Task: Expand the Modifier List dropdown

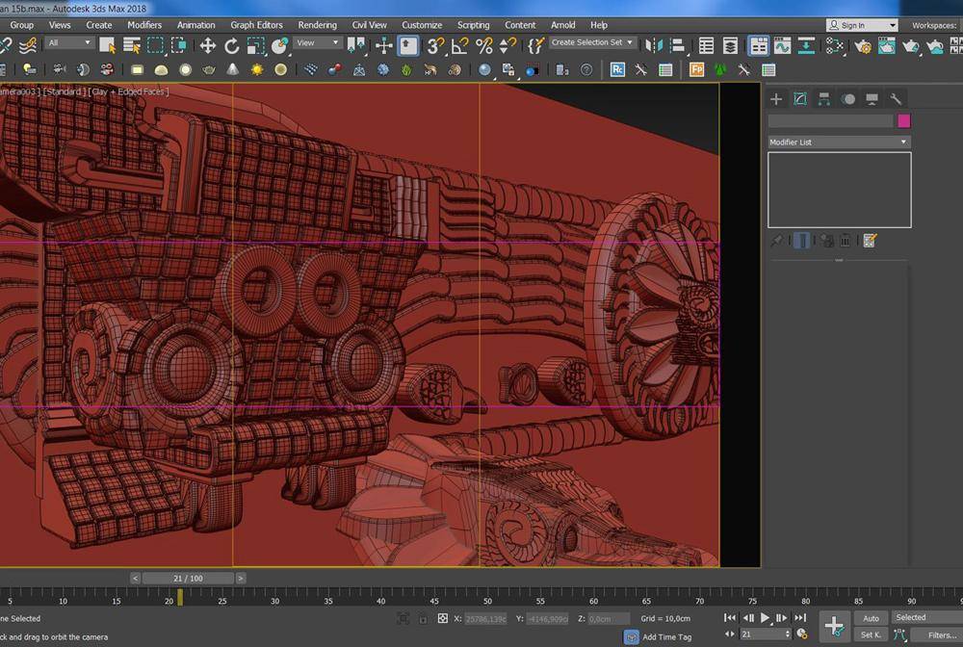Action: tap(838, 142)
